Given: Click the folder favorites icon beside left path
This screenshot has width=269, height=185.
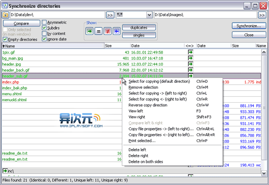Looking at the screenshot, I should click(x=6, y=15).
